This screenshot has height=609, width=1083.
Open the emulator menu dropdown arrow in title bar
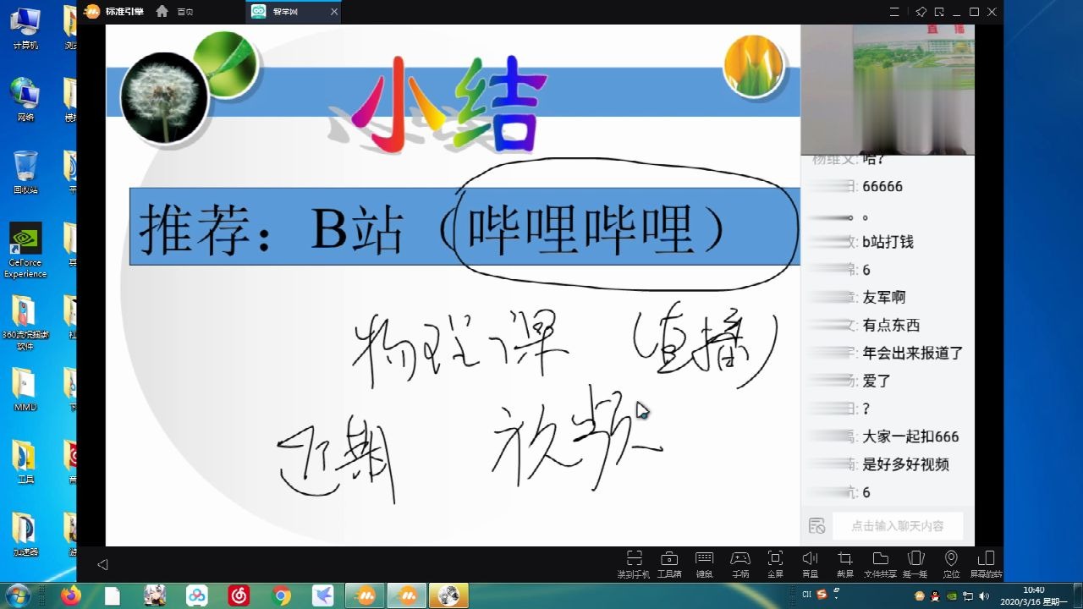pos(893,12)
